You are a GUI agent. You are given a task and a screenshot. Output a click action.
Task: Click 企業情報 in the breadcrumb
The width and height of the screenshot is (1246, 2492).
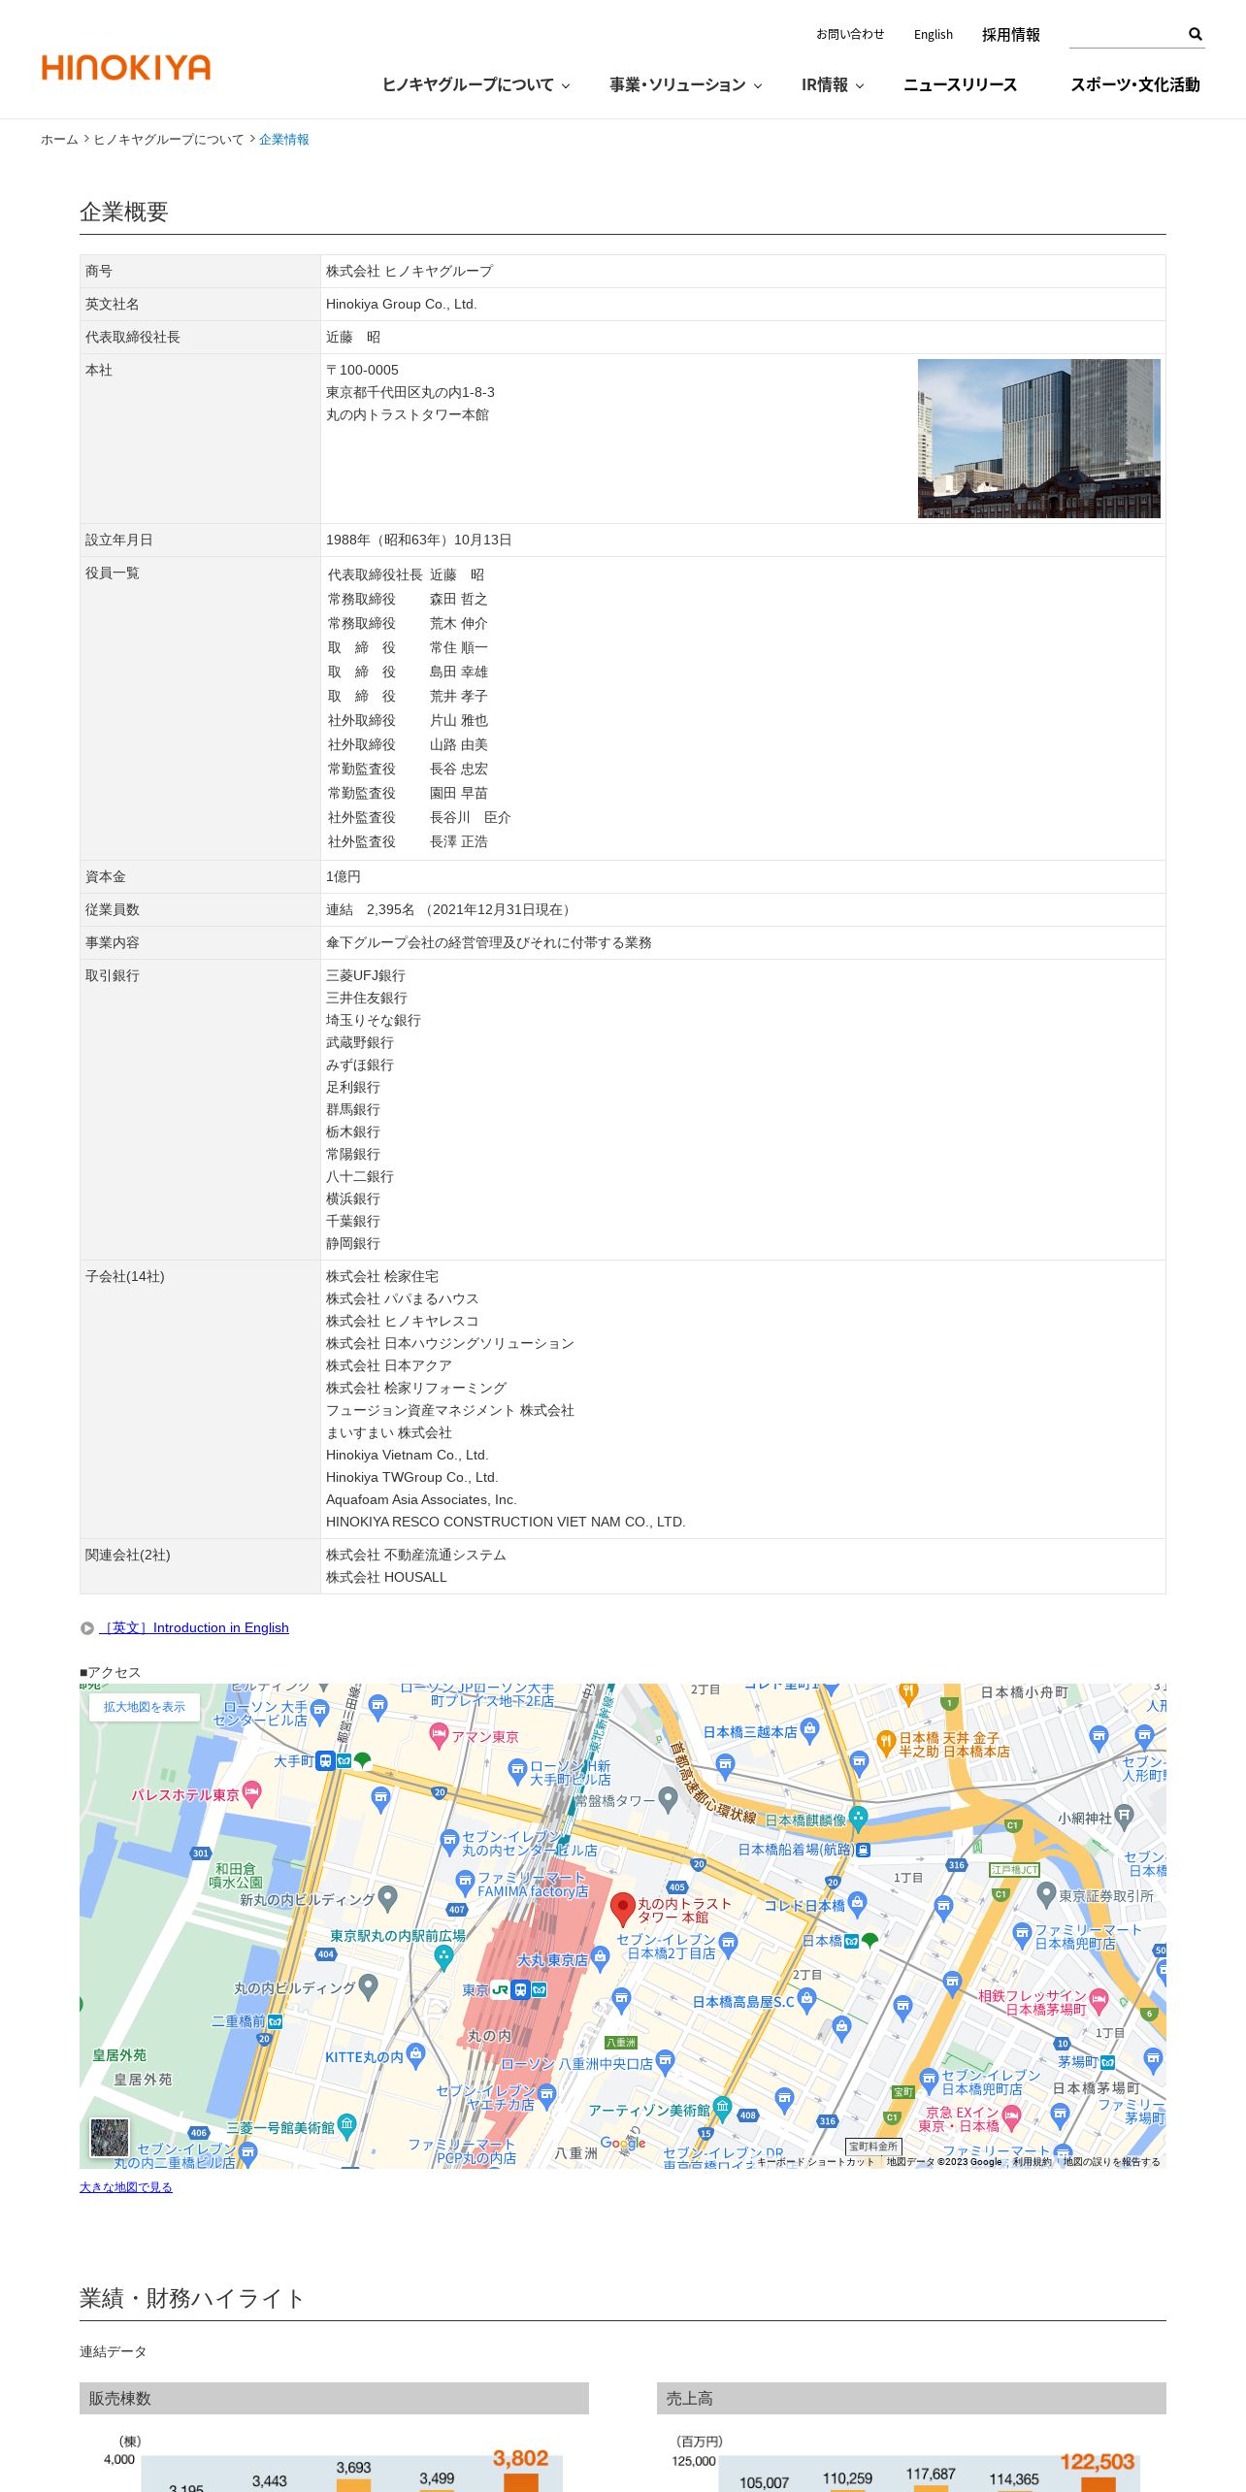tap(284, 140)
